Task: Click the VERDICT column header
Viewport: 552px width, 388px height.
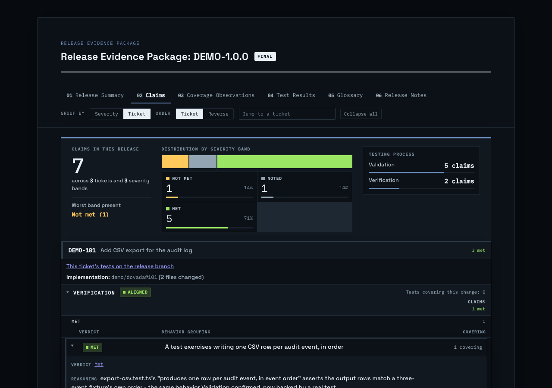Action: (89, 332)
